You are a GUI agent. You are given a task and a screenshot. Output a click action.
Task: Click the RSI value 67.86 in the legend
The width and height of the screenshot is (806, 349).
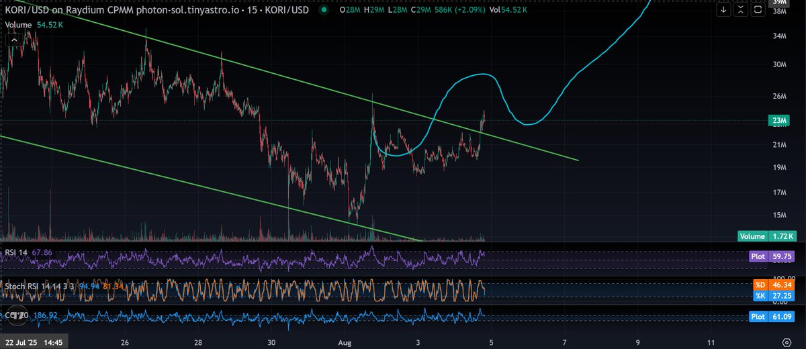pos(42,252)
